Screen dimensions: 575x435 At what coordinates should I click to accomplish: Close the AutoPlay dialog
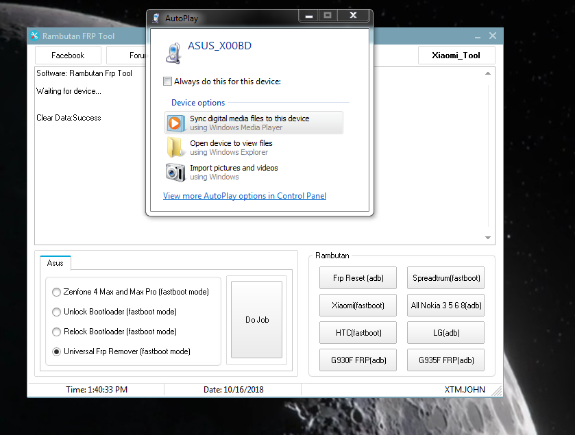pos(353,16)
